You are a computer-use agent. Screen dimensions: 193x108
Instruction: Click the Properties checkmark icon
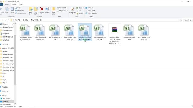(x=72, y=9)
